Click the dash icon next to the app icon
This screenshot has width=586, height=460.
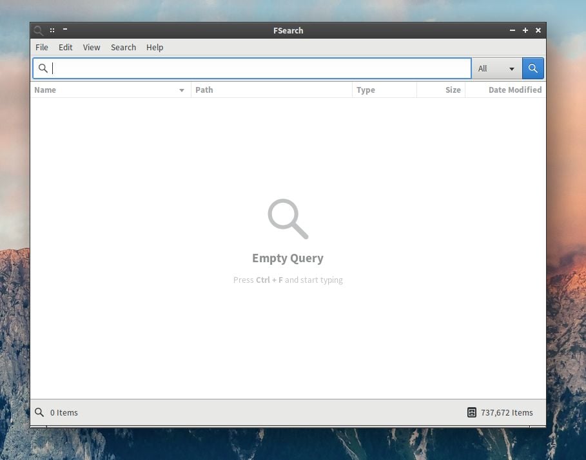click(64, 30)
